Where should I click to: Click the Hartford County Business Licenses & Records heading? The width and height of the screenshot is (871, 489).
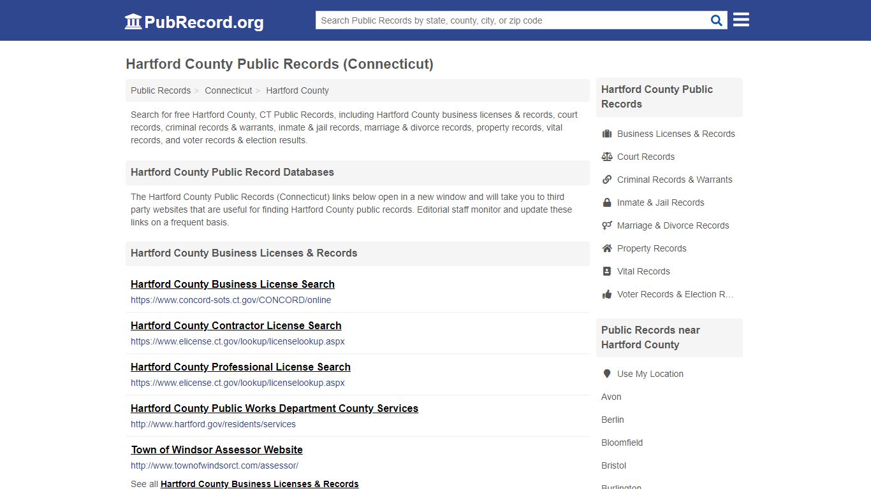coord(244,253)
